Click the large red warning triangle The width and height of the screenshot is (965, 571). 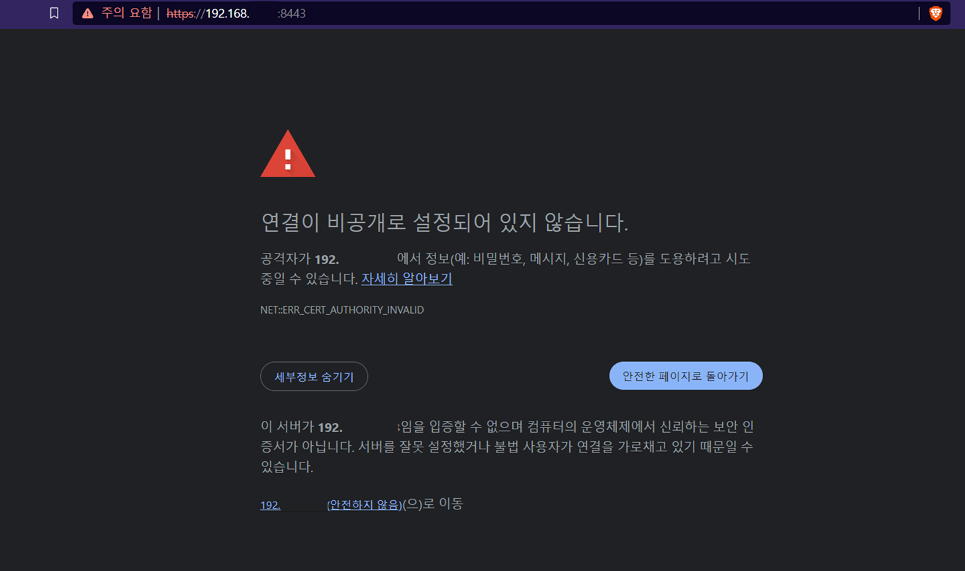coord(288,154)
